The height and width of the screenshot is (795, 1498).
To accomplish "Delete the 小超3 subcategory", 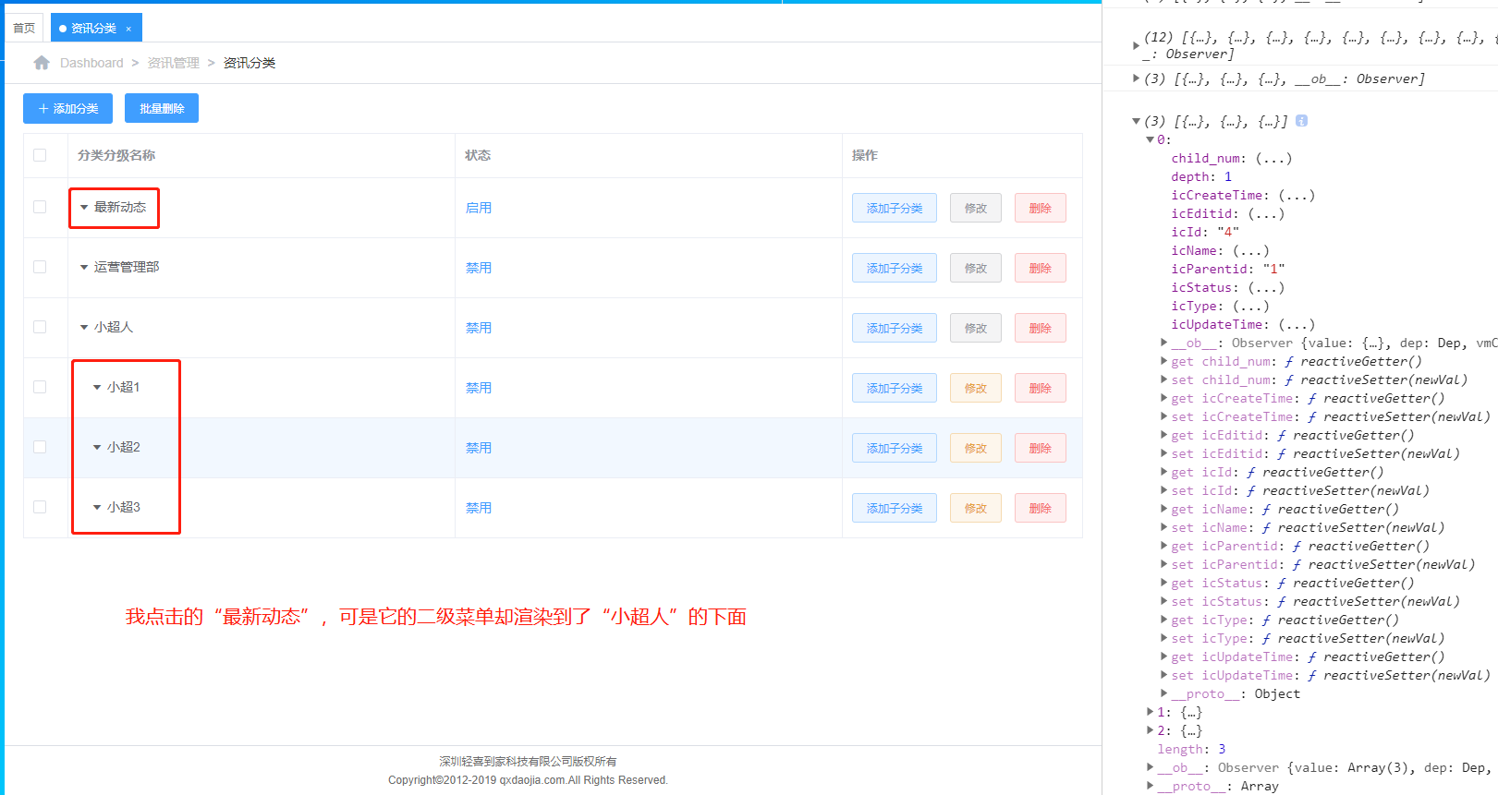I will 1041,508.
